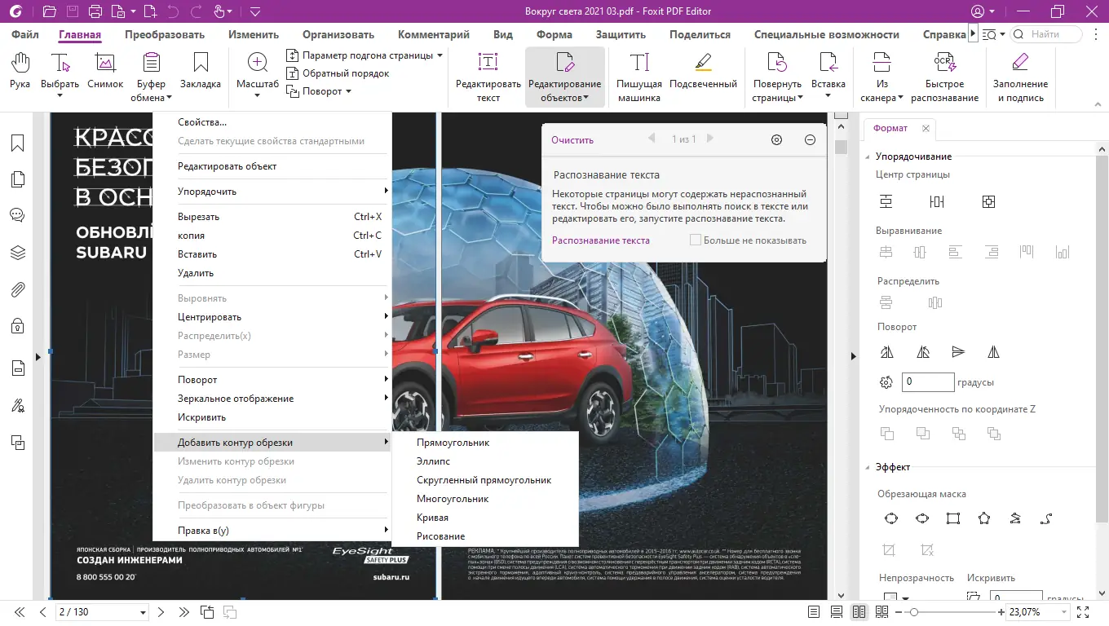Switch to single page view mode
Screen dimensions: 1109x626
(813, 612)
